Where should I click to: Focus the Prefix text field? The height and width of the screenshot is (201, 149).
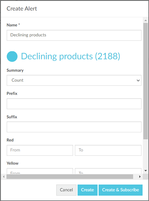tap(74, 104)
